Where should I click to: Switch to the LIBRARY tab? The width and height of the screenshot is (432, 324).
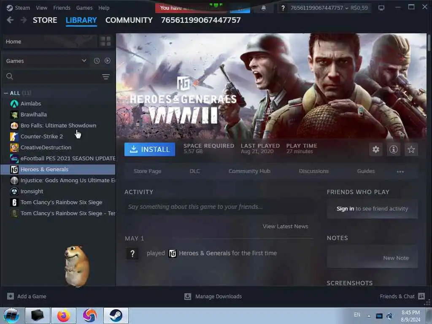click(81, 20)
